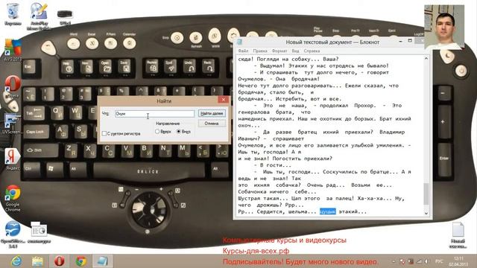Select the Вверх direction radio button

(157, 132)
